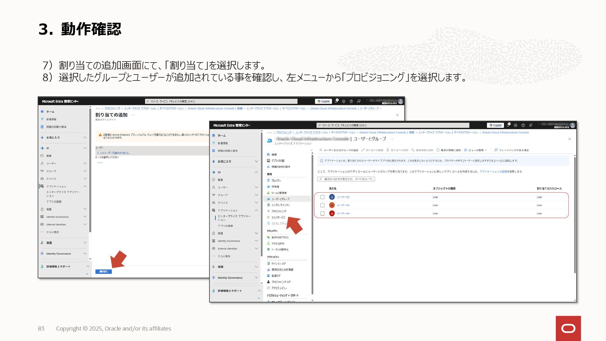
Task: Open アクセス許可 in the app menu
Action: (278, 243)
